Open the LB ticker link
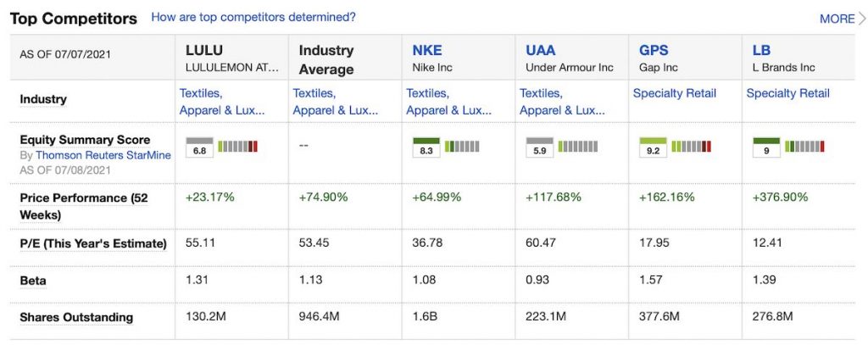The image size is (868, 345). (761, 51)
